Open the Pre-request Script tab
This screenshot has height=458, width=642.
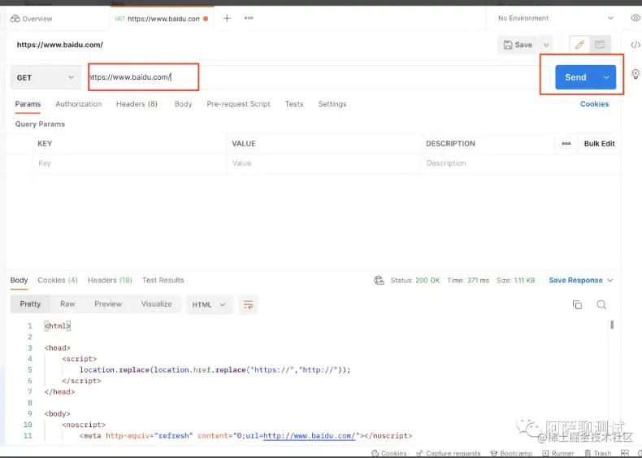[238, 104]
